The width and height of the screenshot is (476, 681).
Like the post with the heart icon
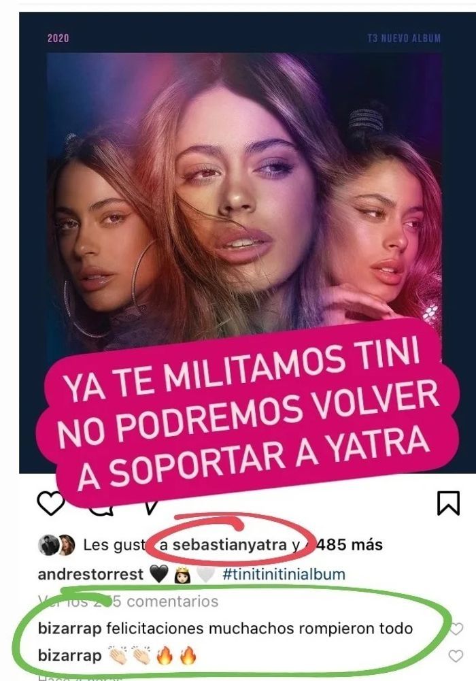tap(50, 503)
